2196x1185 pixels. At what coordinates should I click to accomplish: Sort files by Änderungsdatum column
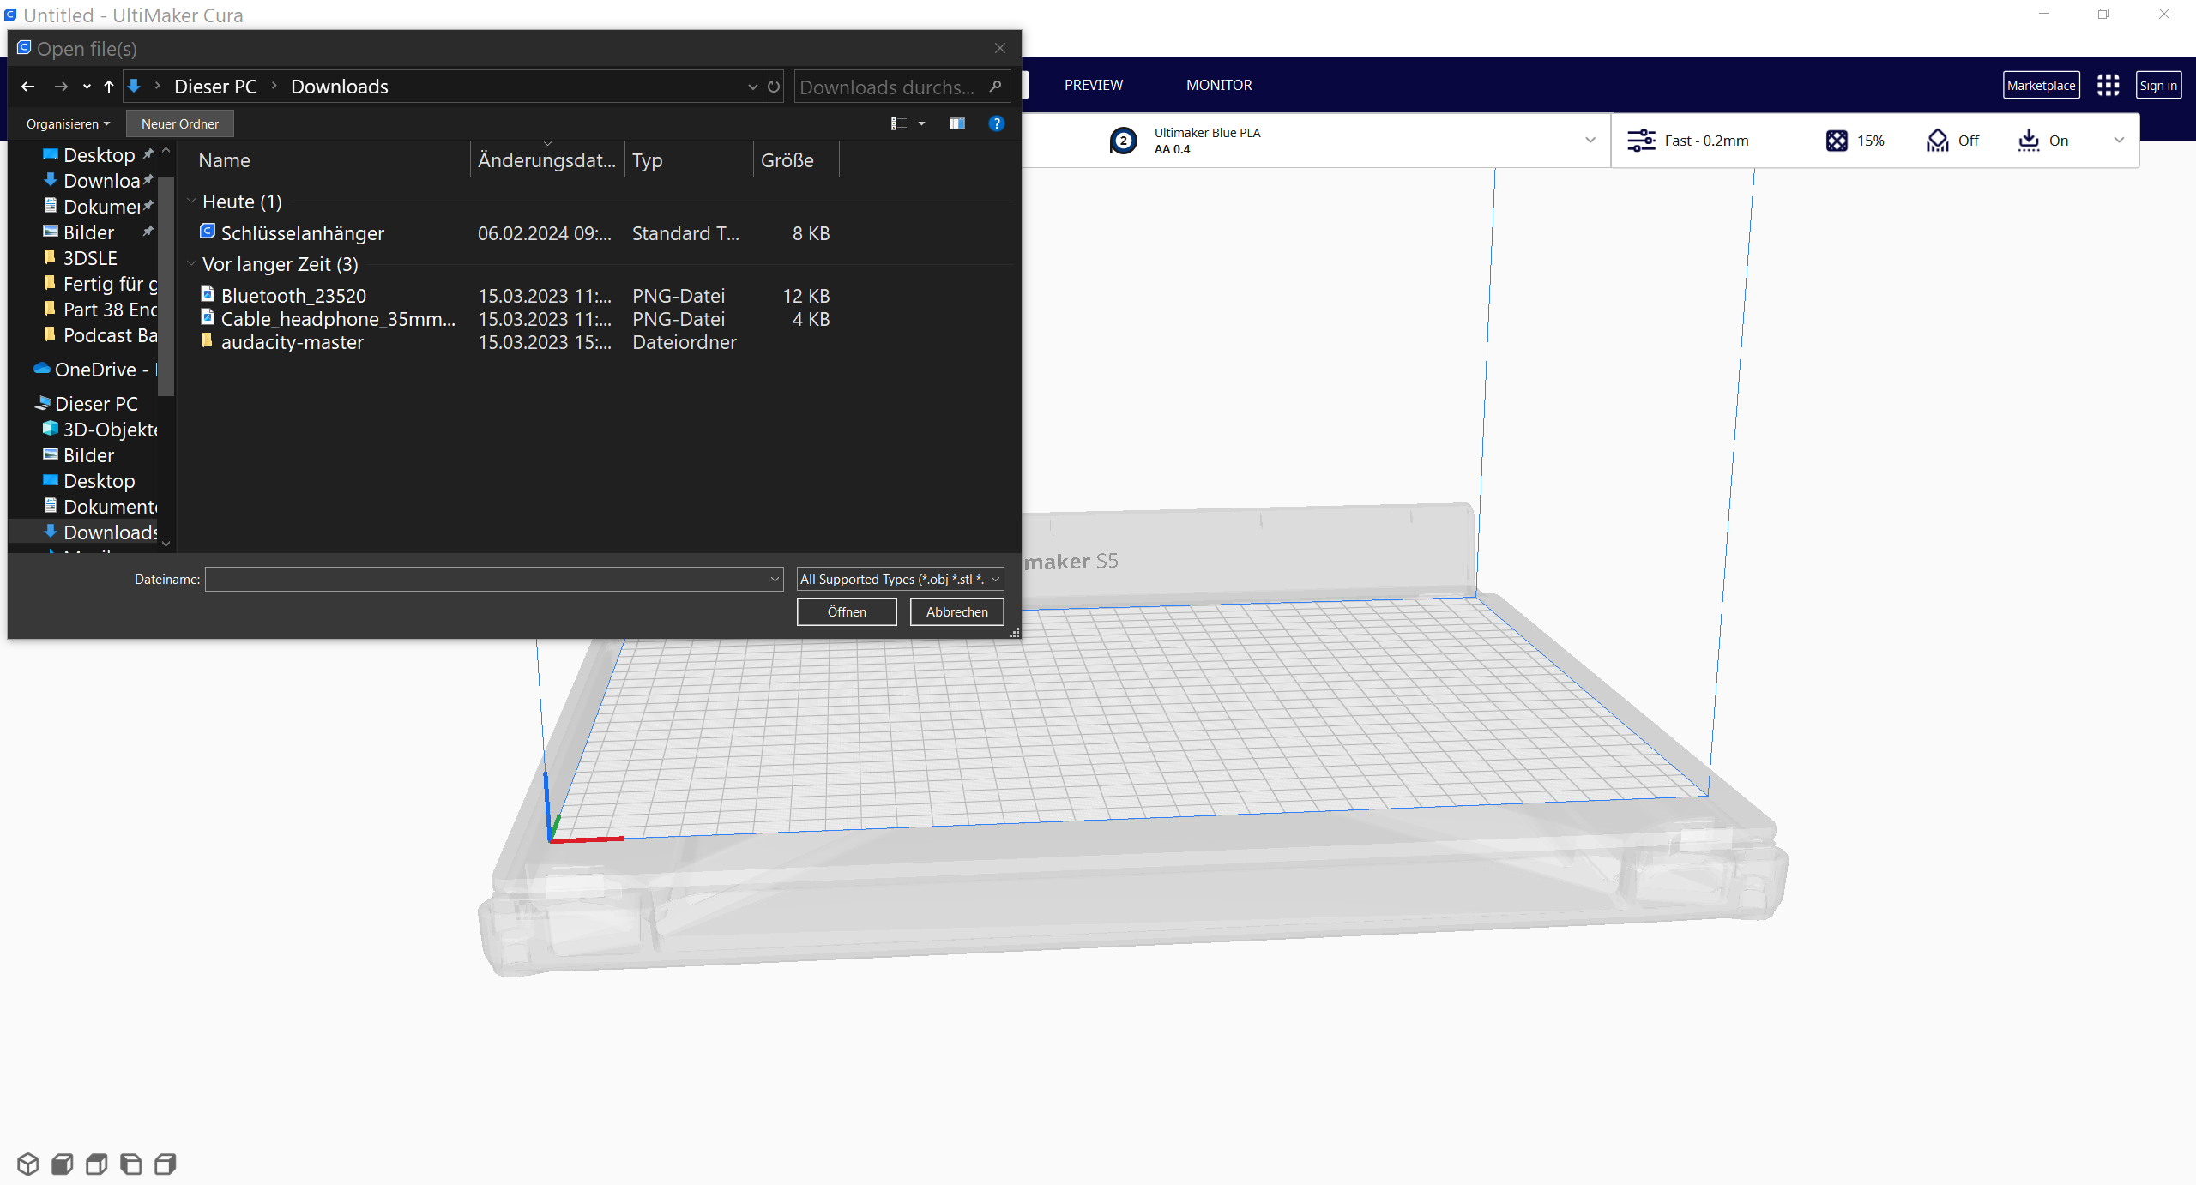tap(547, 160)
